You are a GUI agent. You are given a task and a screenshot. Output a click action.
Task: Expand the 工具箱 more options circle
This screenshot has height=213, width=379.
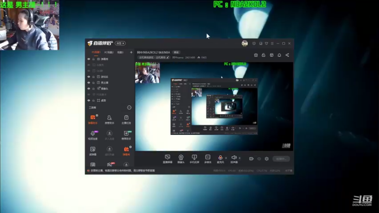(129, 107)
